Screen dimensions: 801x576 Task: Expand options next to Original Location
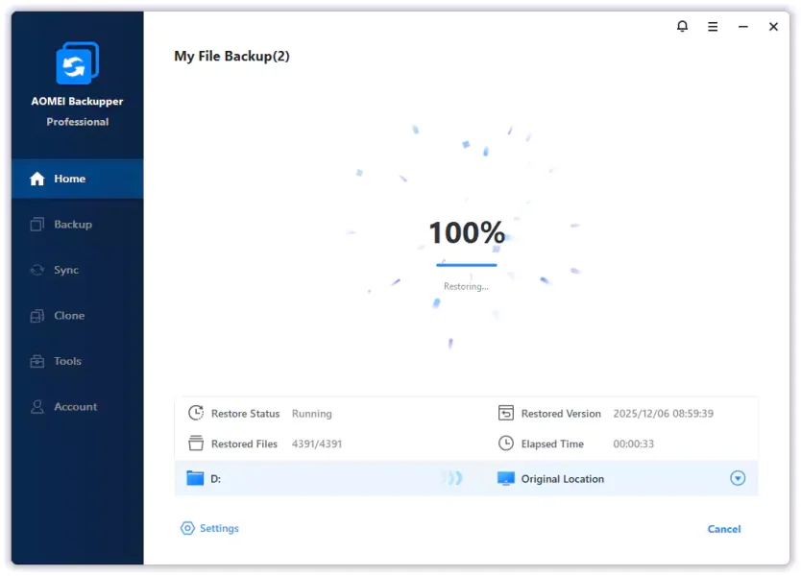coord(737,478)
